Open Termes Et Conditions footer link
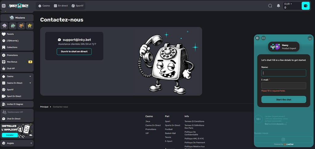The image size is (315, 149). tap(194, 121)
